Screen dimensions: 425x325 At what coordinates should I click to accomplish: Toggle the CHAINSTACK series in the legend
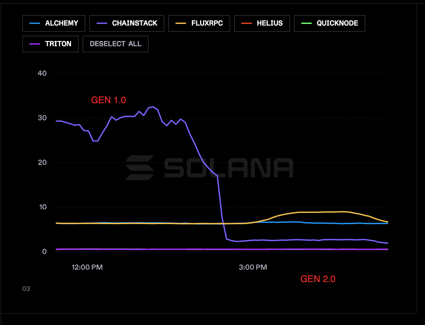pos(127,23)
